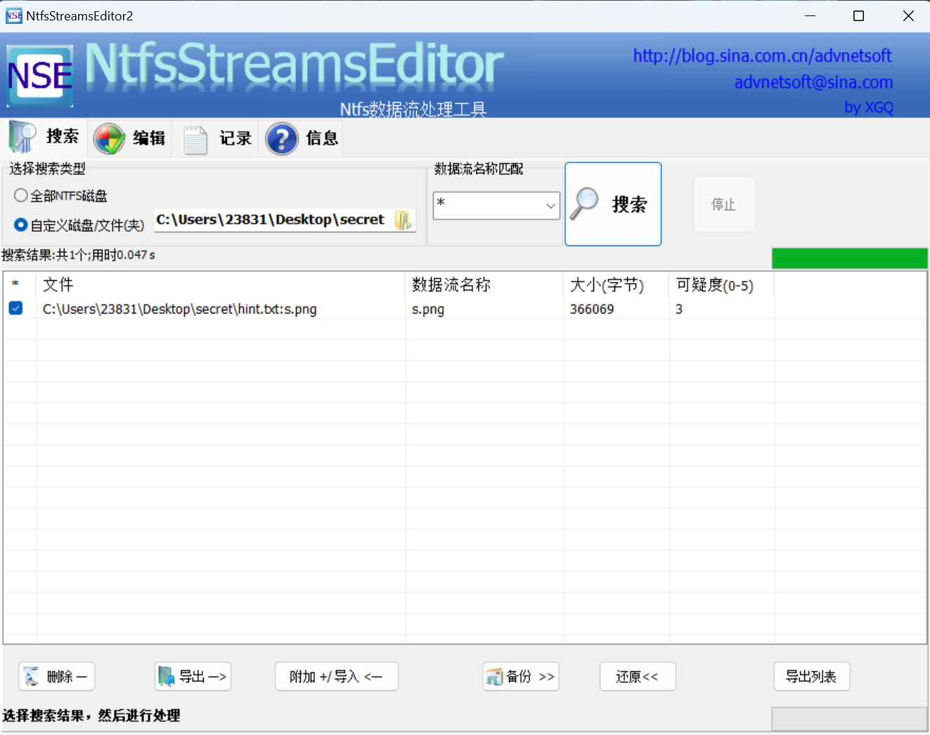
Task: Click the large 搜索 button
Action: tap(613, 204)
